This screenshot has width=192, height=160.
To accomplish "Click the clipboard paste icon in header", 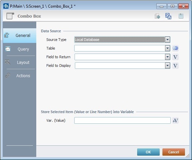I will (181, 16).
